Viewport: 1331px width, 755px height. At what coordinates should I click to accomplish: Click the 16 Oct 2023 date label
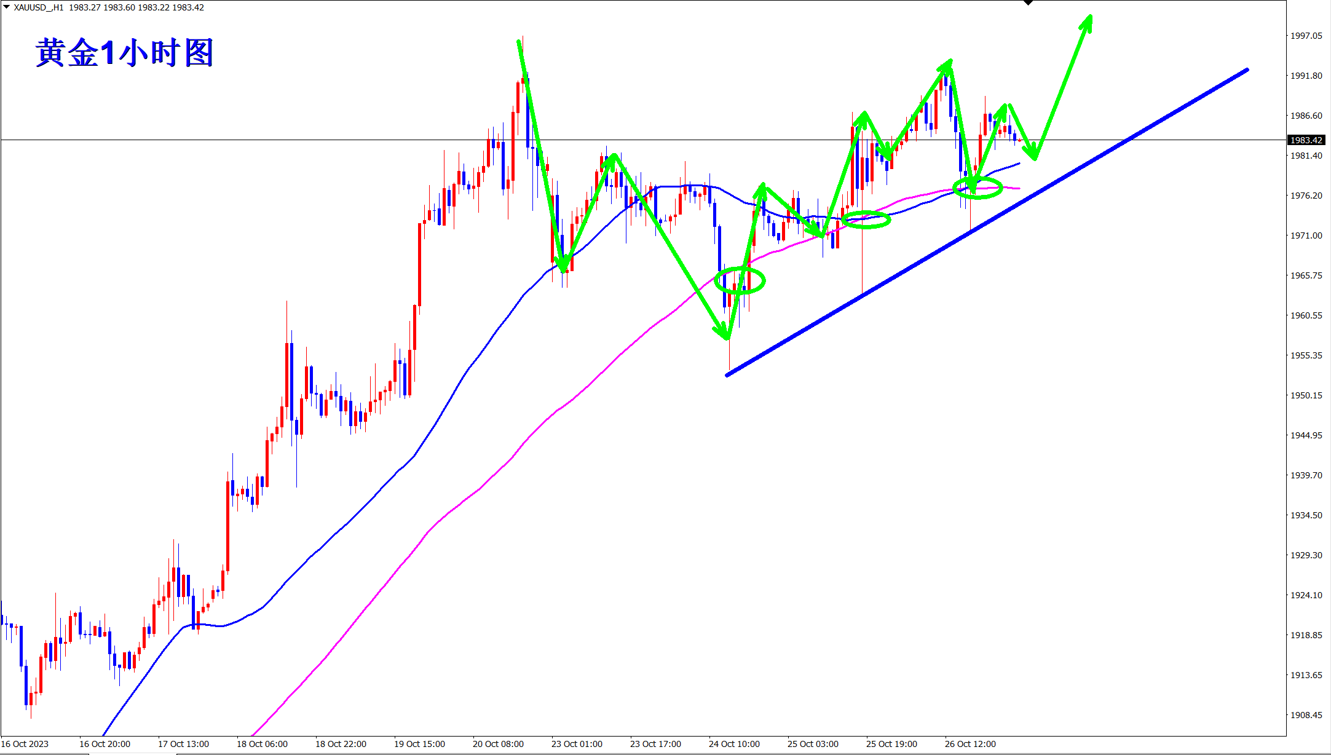25,744
